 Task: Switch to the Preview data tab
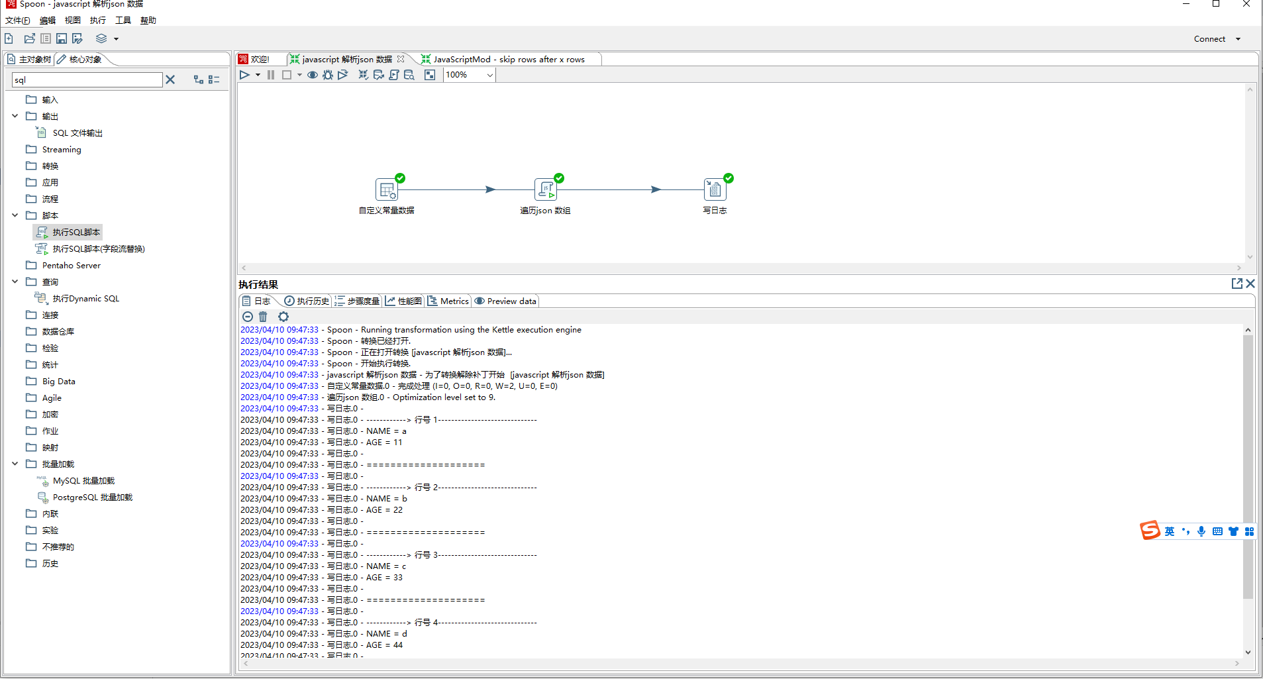(506, 301)
